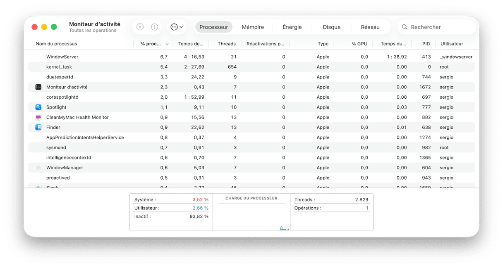Sort by Nom du processus column
503x268 pixels.
(56, 44)
